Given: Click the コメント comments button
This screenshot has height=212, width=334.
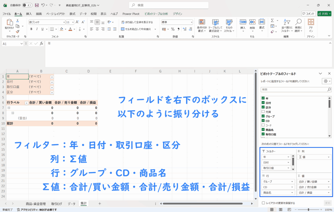Looking at the screenshot, I should (x=308, y=14).
